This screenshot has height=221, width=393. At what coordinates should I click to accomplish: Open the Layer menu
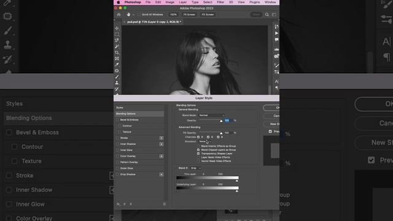click(x=183, y=2)
